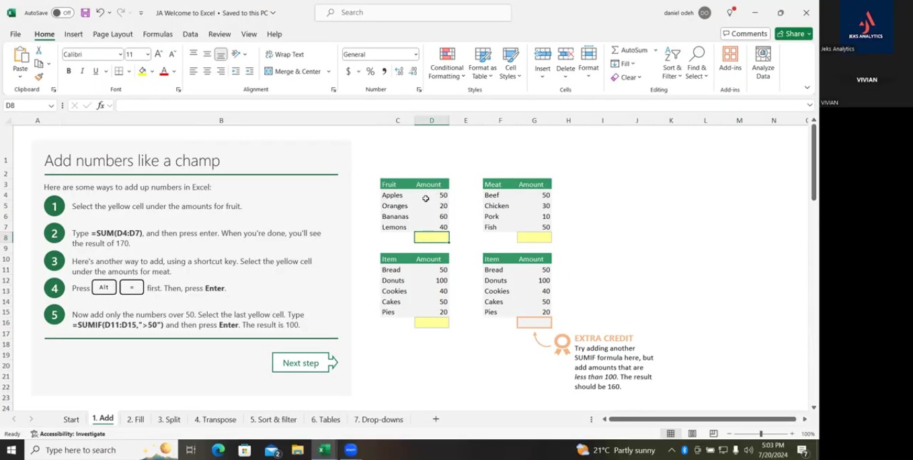Open the General number format dropdown
This screenshot has height=460, width=913.
[x=415, y=54]
